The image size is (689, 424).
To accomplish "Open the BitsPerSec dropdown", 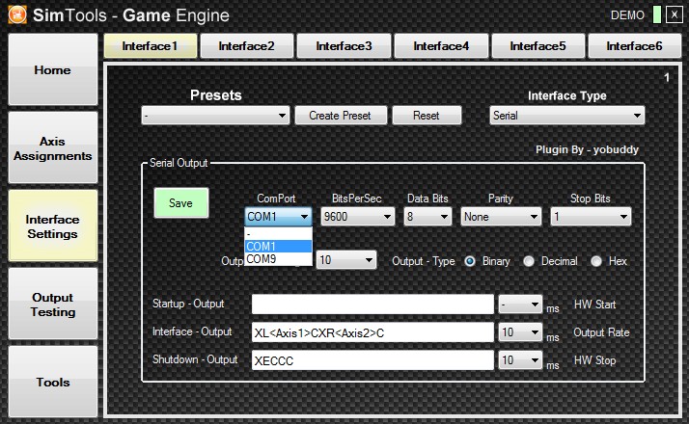I will pos(357,217).
